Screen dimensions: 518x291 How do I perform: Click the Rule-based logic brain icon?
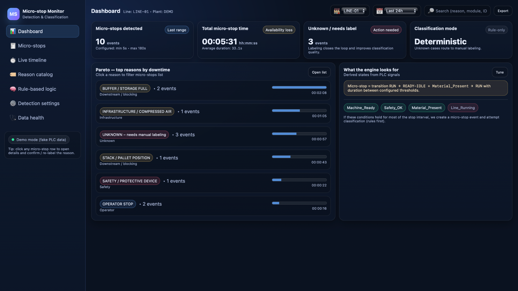tap(13, 89)
